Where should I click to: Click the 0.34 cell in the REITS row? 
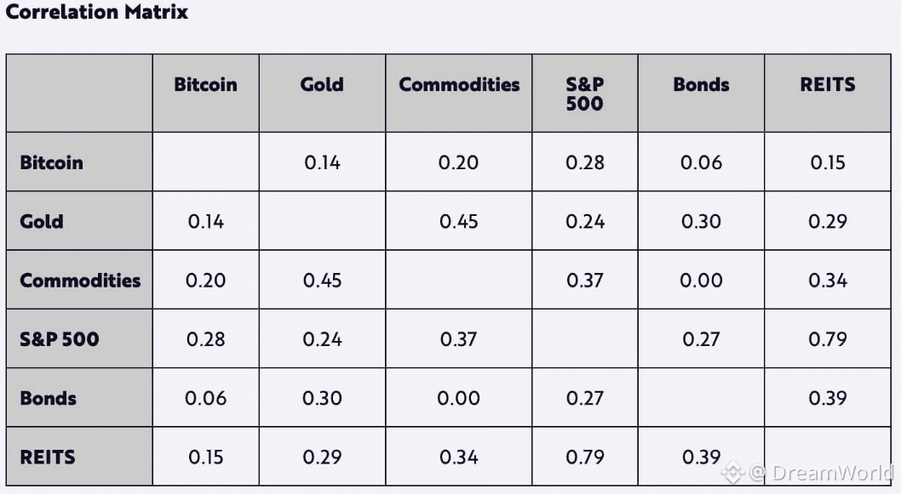tap(459, 457)
